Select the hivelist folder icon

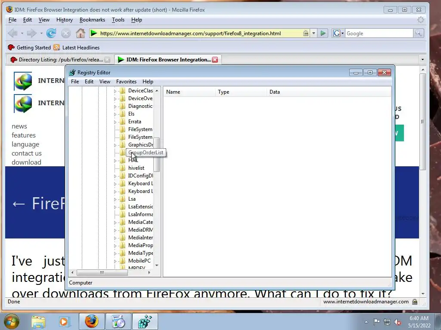click(122, 168)
